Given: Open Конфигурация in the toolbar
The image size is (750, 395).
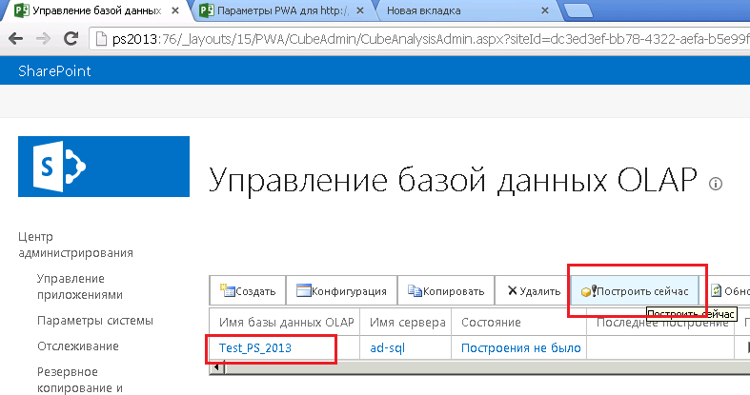Looking at the screenshot, I should (341, 290).
